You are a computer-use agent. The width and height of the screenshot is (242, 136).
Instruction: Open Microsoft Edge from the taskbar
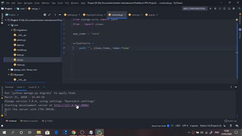click(x=56, y=133)
